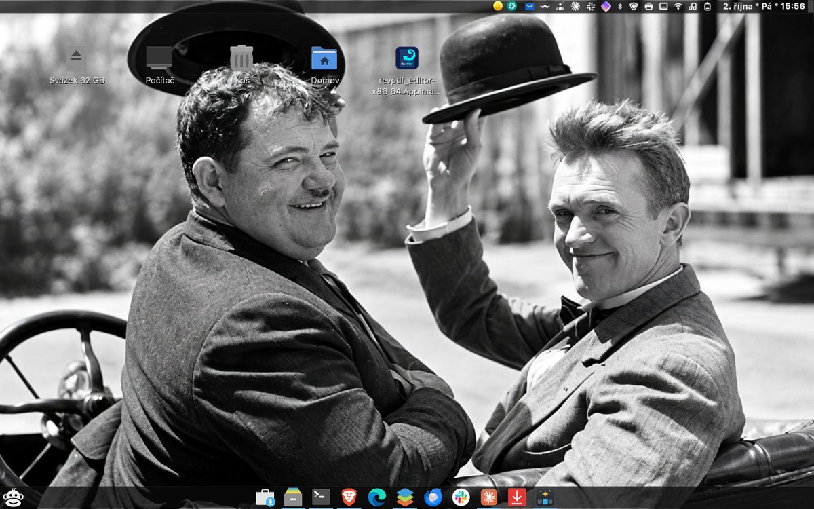The image size is (814, 509).
Task: Open the monkey applications menu icon
Action: [x=12, y=497]
